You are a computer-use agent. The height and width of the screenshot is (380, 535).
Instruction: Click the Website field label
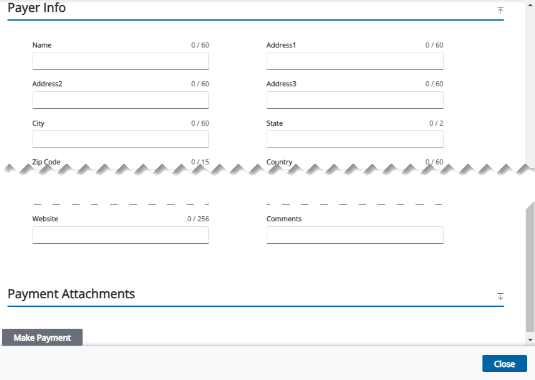pos(45,219)
